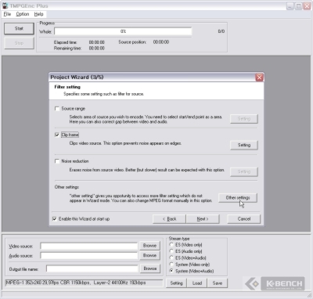The width and height of the screenshot is (313, 299).
Task: Click the Start encoding button
Action: [19, 28]
